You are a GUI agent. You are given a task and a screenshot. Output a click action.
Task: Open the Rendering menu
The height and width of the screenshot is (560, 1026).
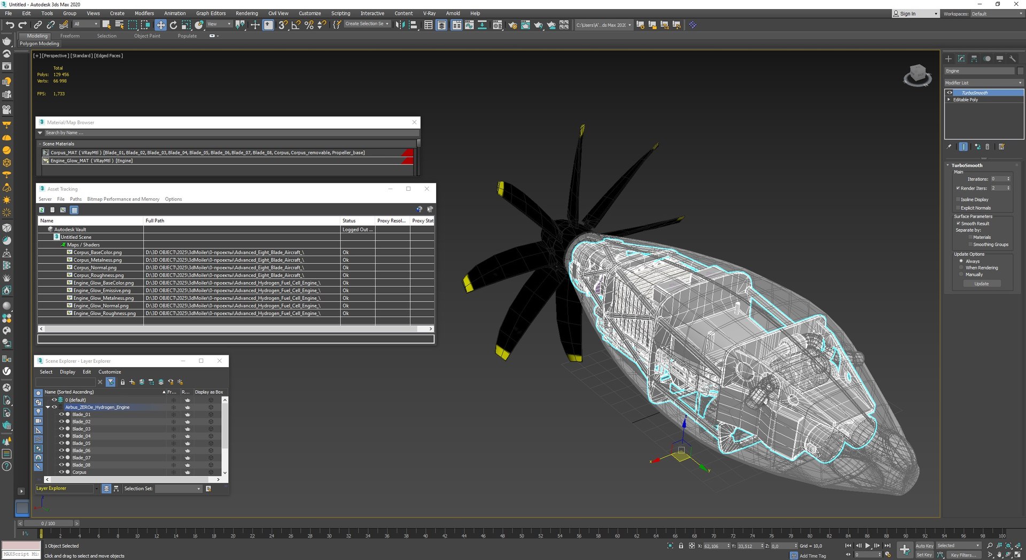246,13
